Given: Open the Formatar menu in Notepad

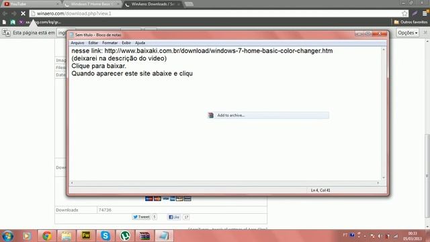Looking at the screenshot, I should click(110, 43).
